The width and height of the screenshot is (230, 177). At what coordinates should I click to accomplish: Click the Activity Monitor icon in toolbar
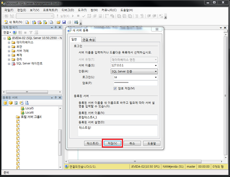coord(76,22)
